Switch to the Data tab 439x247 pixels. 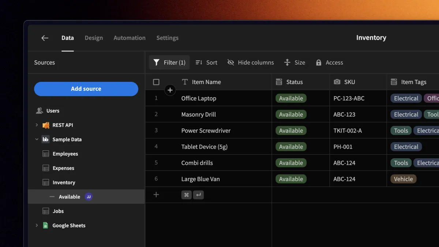(x=68, y=38)
